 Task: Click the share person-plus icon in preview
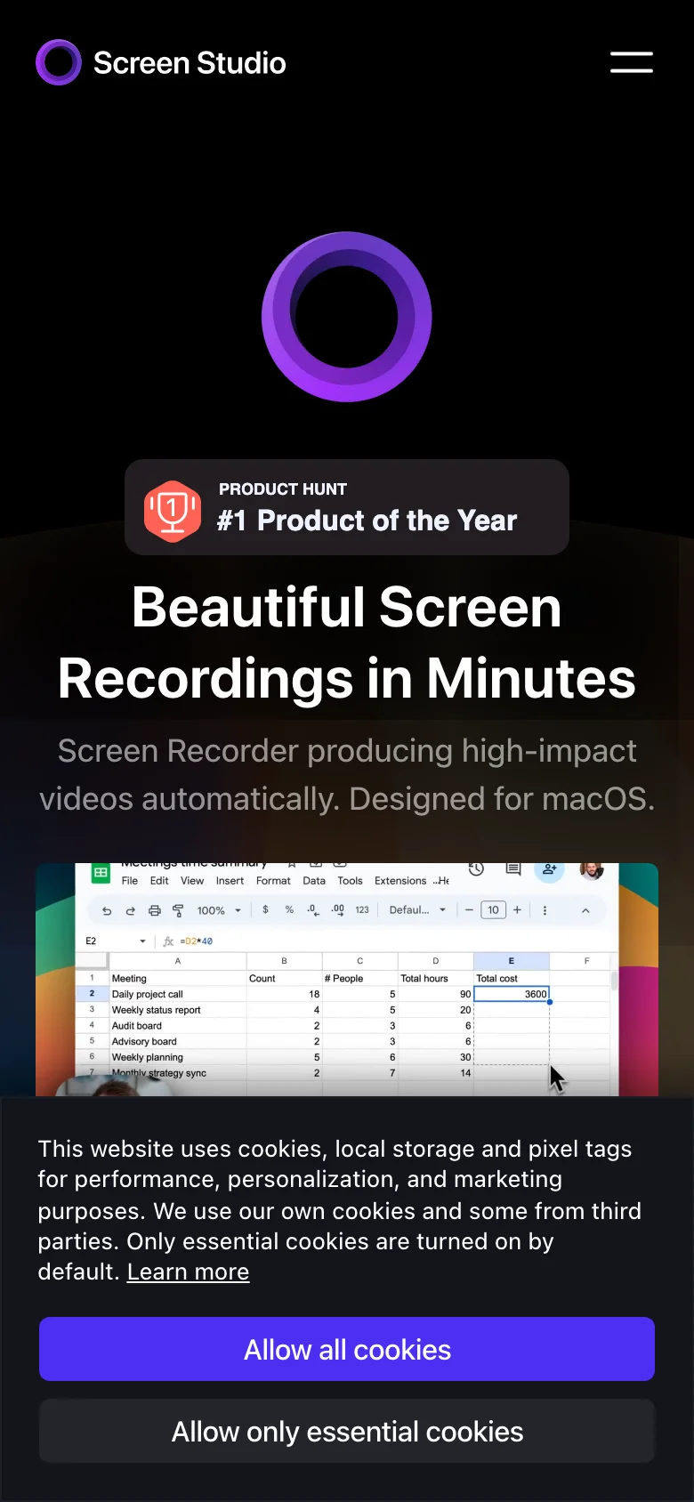(x=550, y=869)
